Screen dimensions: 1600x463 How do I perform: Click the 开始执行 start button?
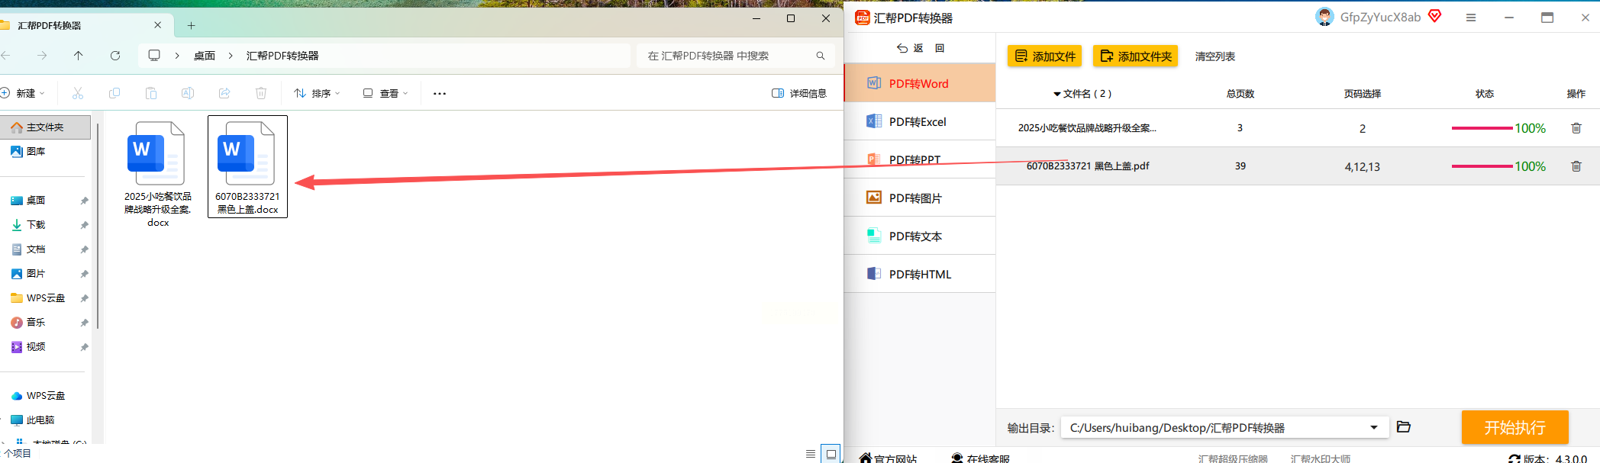[x=1515, y=427]
